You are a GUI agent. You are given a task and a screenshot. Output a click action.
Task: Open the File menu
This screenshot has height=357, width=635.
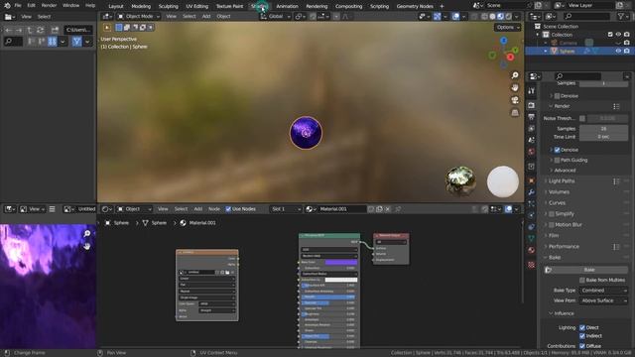[18, 6]
